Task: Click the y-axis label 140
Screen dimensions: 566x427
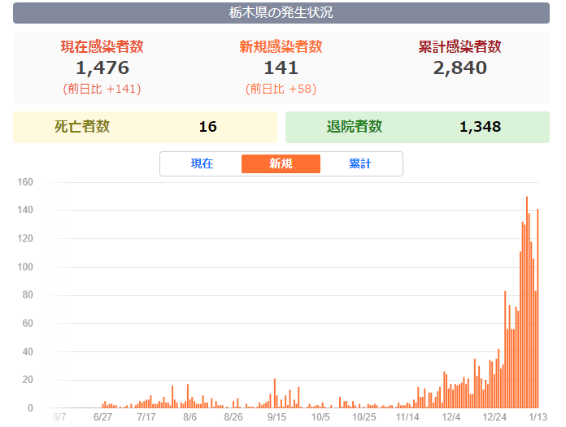Action: point(25,210)
